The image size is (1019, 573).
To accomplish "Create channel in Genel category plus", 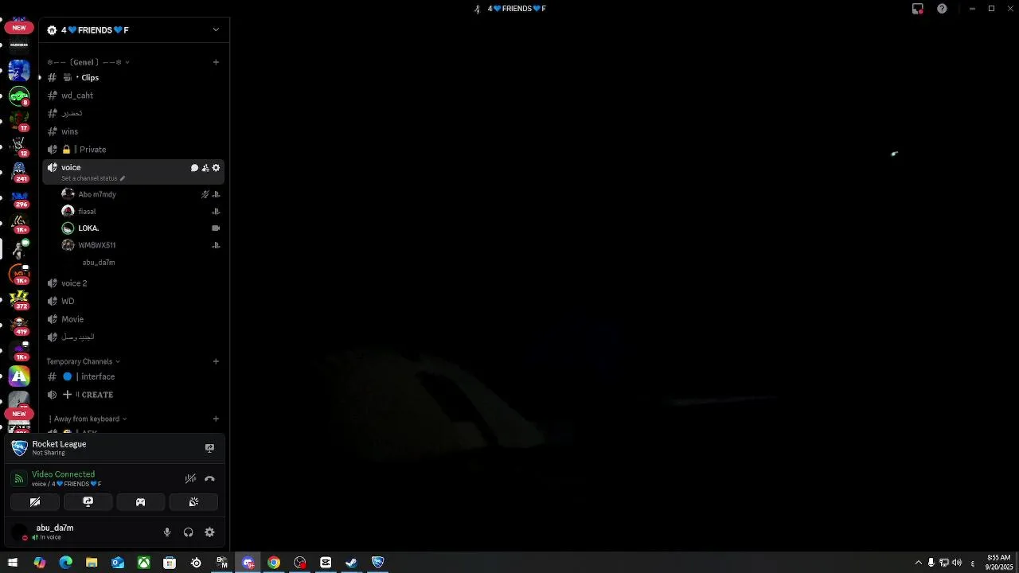I will tap(216, 62).
